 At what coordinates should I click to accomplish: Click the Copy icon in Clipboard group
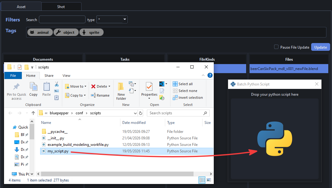click(x=33, y=87)
